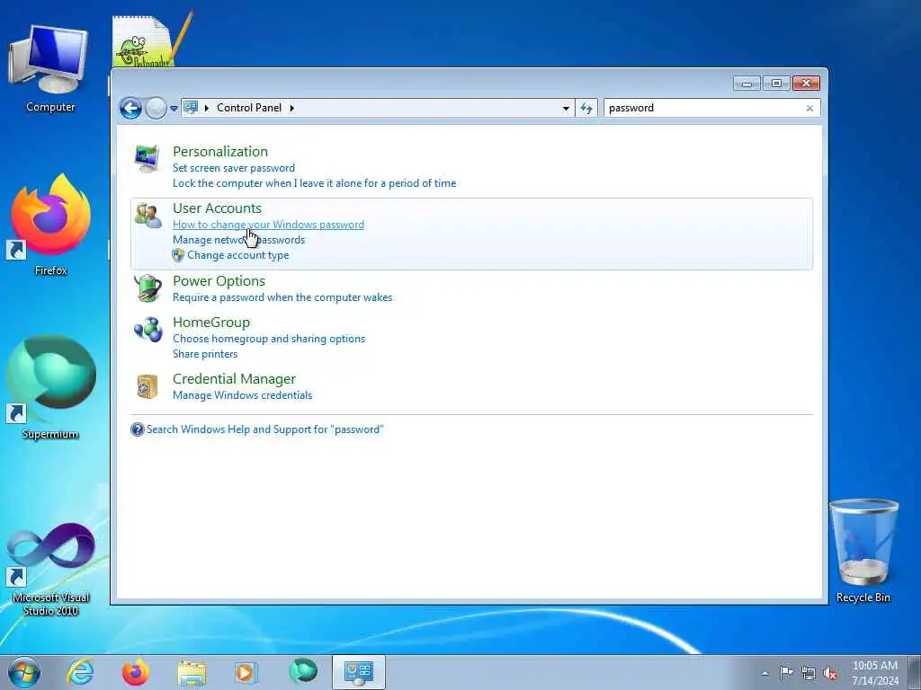Click Manage network passwords
Screen dimensions: 921x690
[238, 240]
